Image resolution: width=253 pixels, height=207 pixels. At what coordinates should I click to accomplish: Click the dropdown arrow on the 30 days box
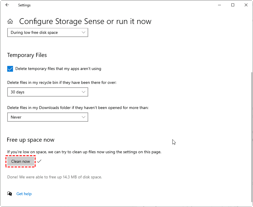[84, 92]
